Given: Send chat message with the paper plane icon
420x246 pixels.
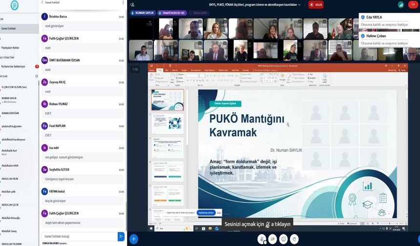Looking at the screenshot, I should pos(121,236).
